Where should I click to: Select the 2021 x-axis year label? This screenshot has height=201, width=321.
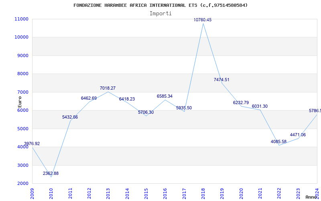(260, 194)
